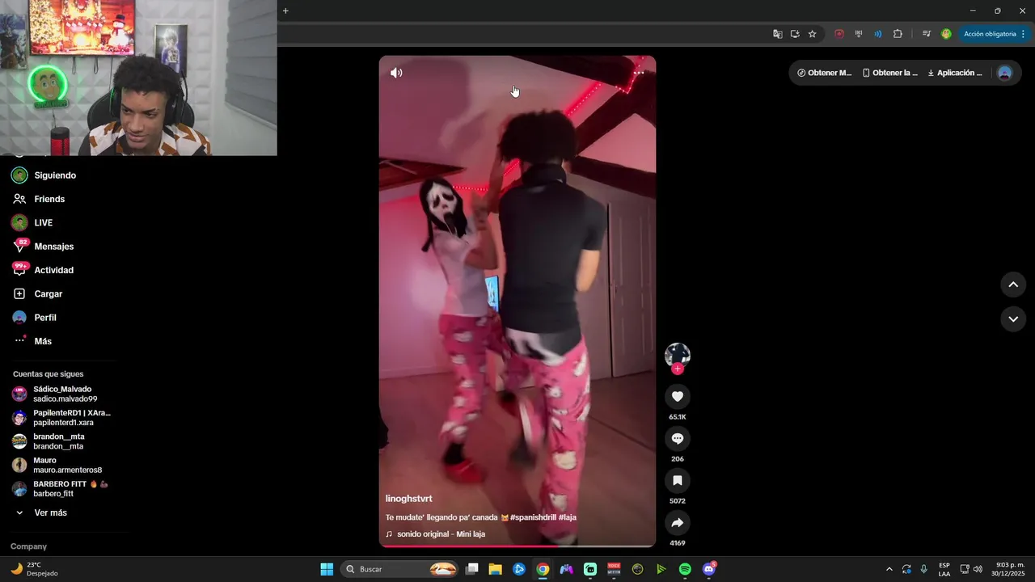Image resolution: width=1035 pixels, height=582 pixels.
Task: Click the Obtener la ... button
Action: tap(890, 73)
